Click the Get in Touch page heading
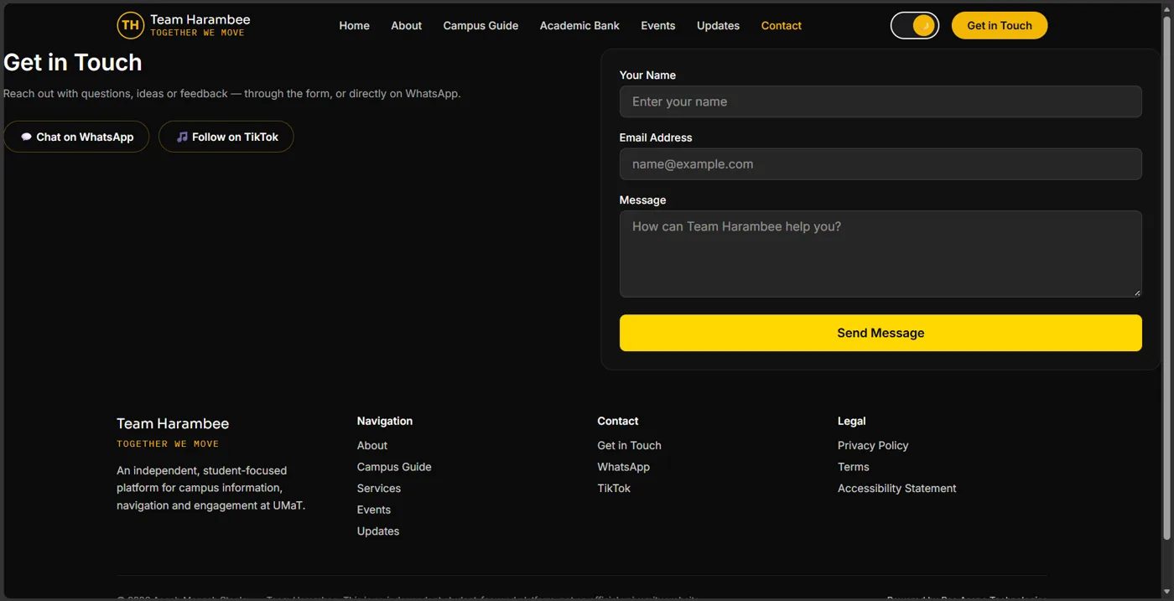 tap(73, 62)
